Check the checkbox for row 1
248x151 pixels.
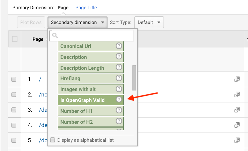(14, 79)
